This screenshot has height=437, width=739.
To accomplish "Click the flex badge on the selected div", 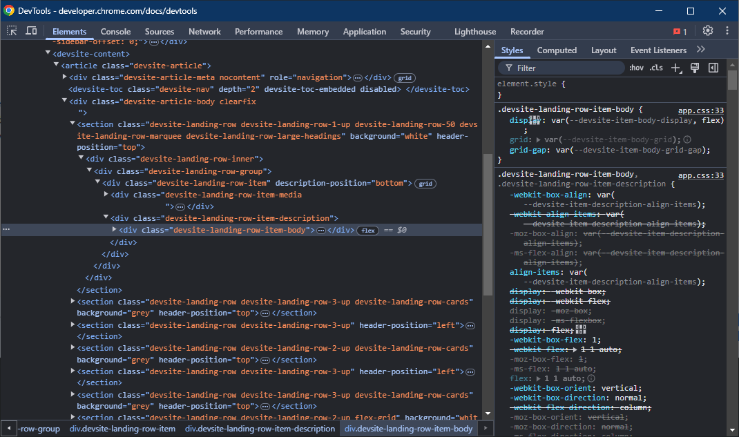I will 367,230.
